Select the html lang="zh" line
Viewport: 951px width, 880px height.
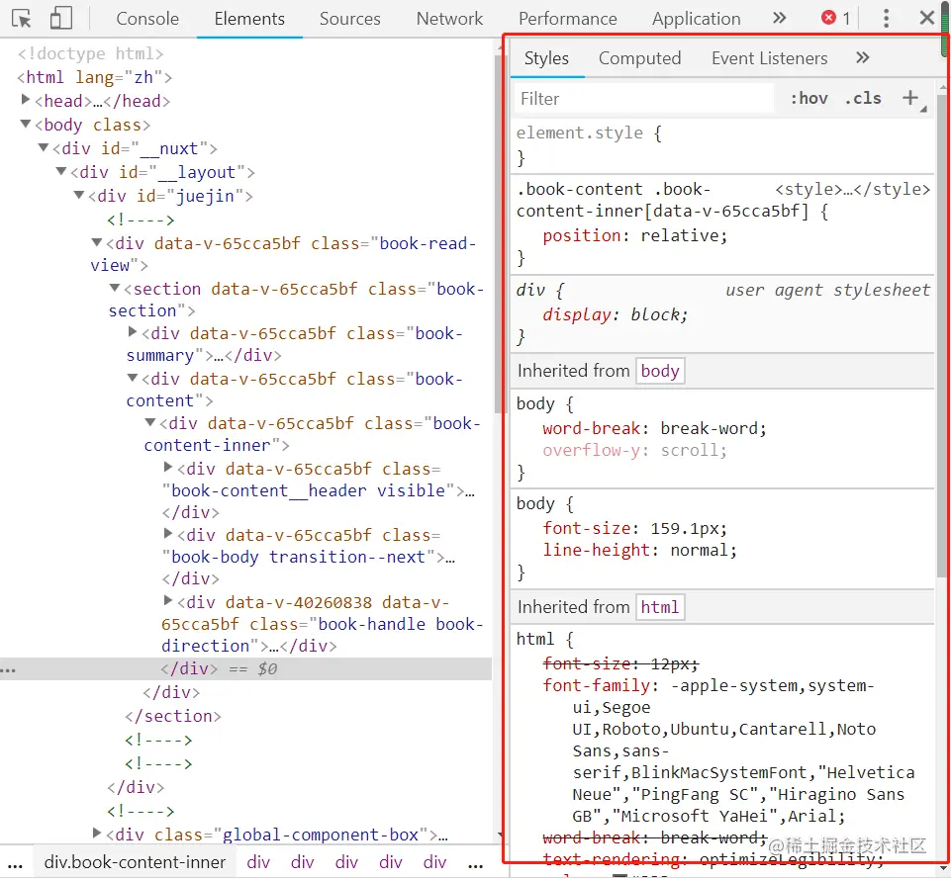click(x=95, y=77)
